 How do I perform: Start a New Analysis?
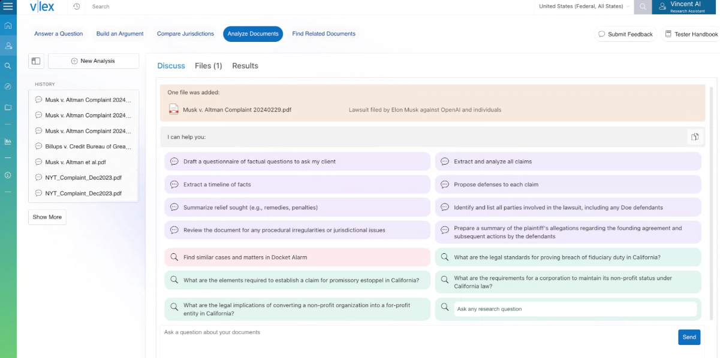94,61
